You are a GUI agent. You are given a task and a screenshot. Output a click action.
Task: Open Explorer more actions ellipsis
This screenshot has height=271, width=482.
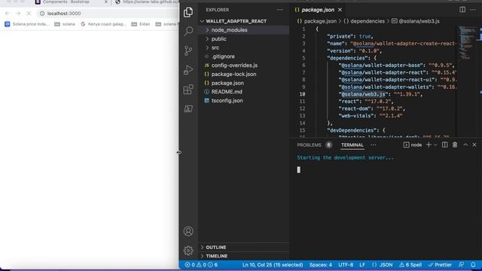pyautogui.click(x=279, y=10)
